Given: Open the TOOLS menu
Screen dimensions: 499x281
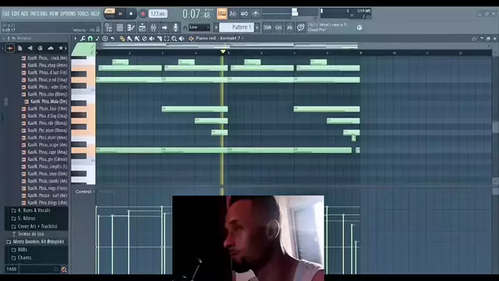Looking at the screenshot, I should point(83,14).
